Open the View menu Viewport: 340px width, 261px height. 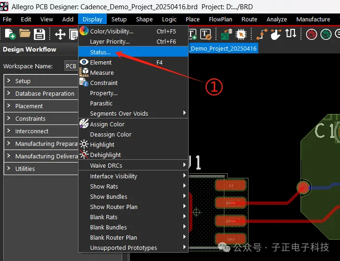(46, 20)
